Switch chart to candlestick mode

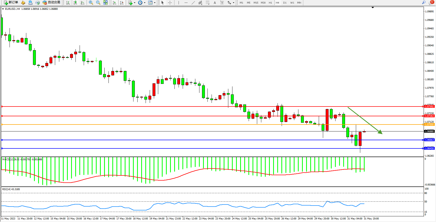click(x=75, y=3)
